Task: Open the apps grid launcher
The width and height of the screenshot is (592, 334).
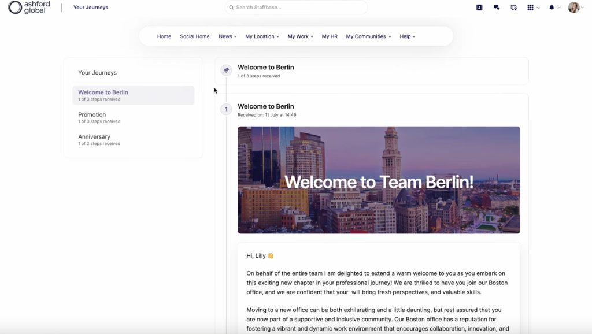Action: 530,8
